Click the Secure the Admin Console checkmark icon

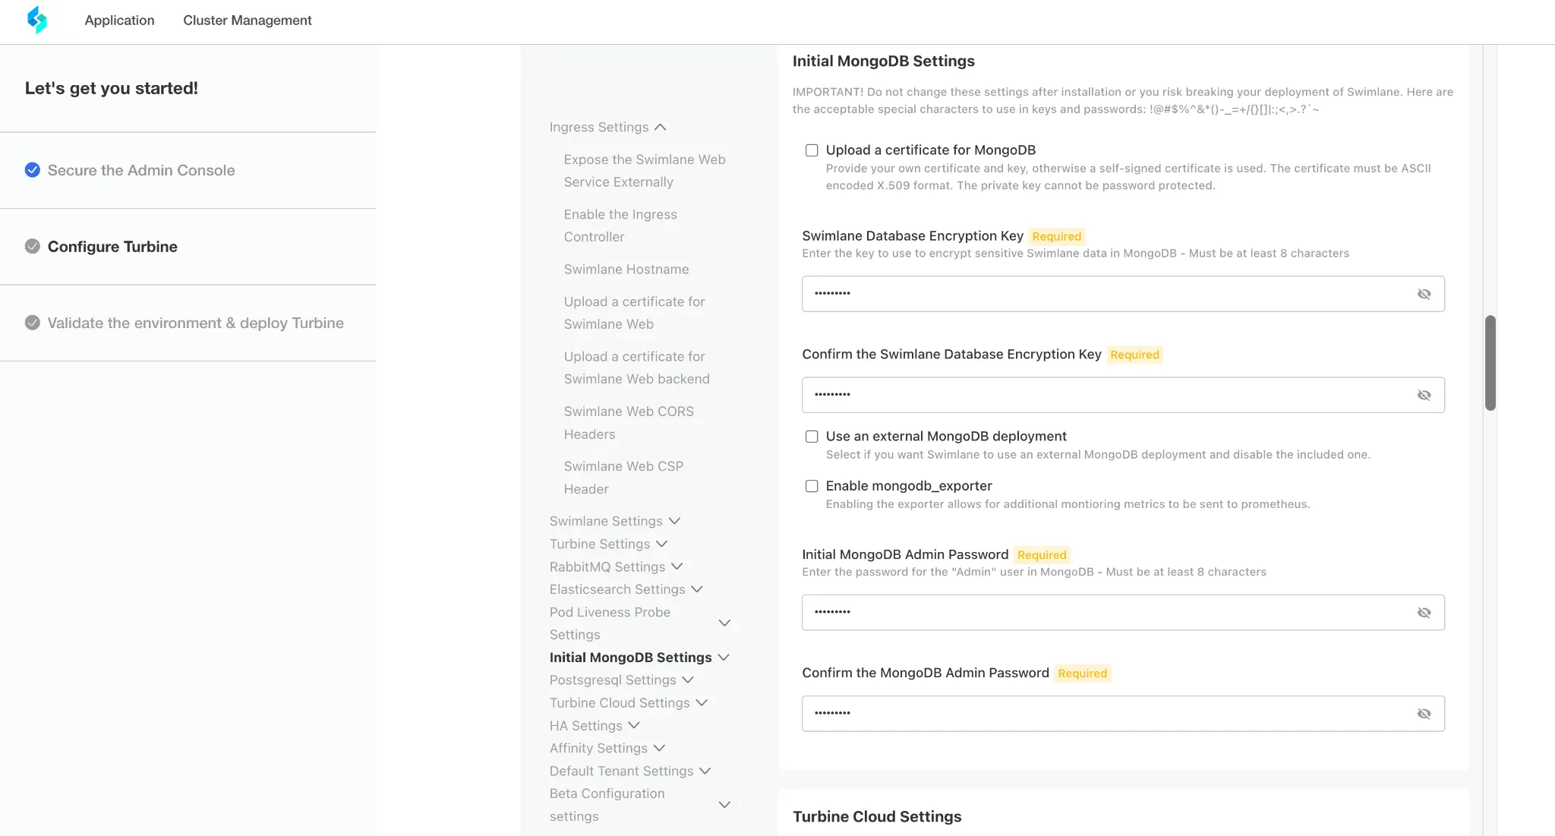33,170
